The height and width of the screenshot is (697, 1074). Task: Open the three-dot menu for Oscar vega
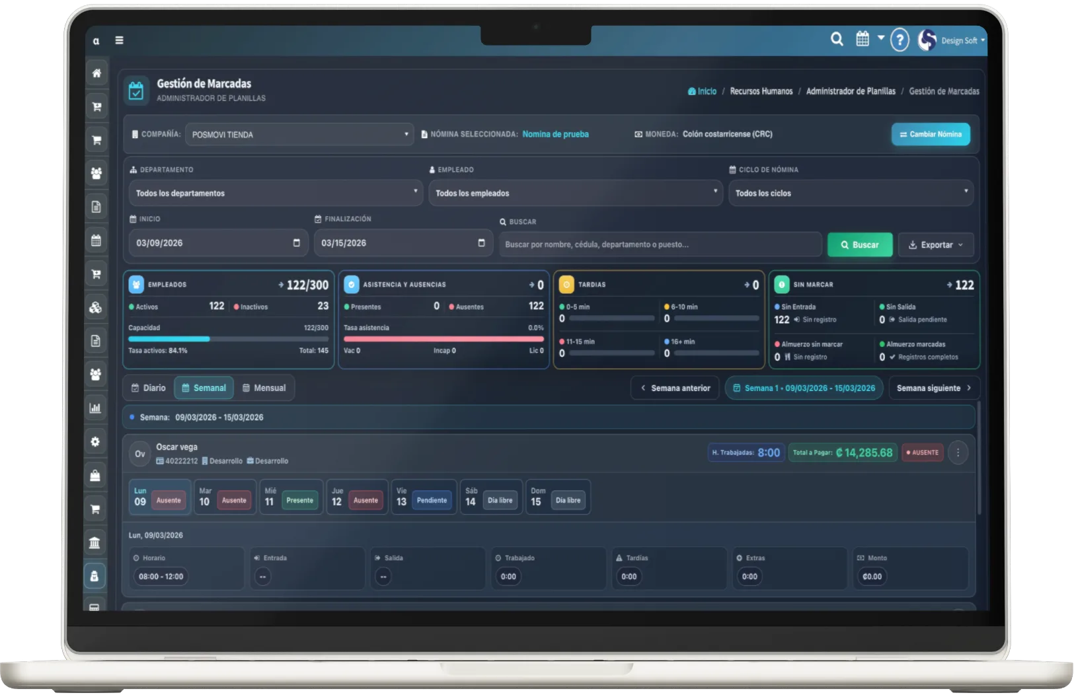958,453
